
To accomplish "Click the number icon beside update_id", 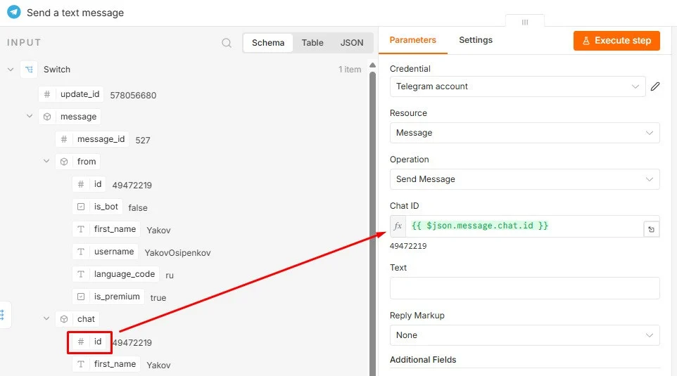I will pos(47,94).
